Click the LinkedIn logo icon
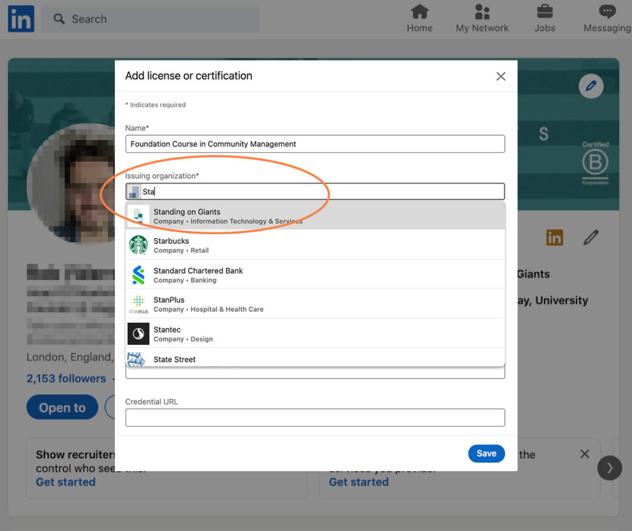 (20, 19)
